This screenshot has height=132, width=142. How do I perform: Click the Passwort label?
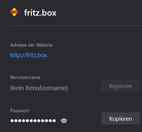tap(19, 111)
